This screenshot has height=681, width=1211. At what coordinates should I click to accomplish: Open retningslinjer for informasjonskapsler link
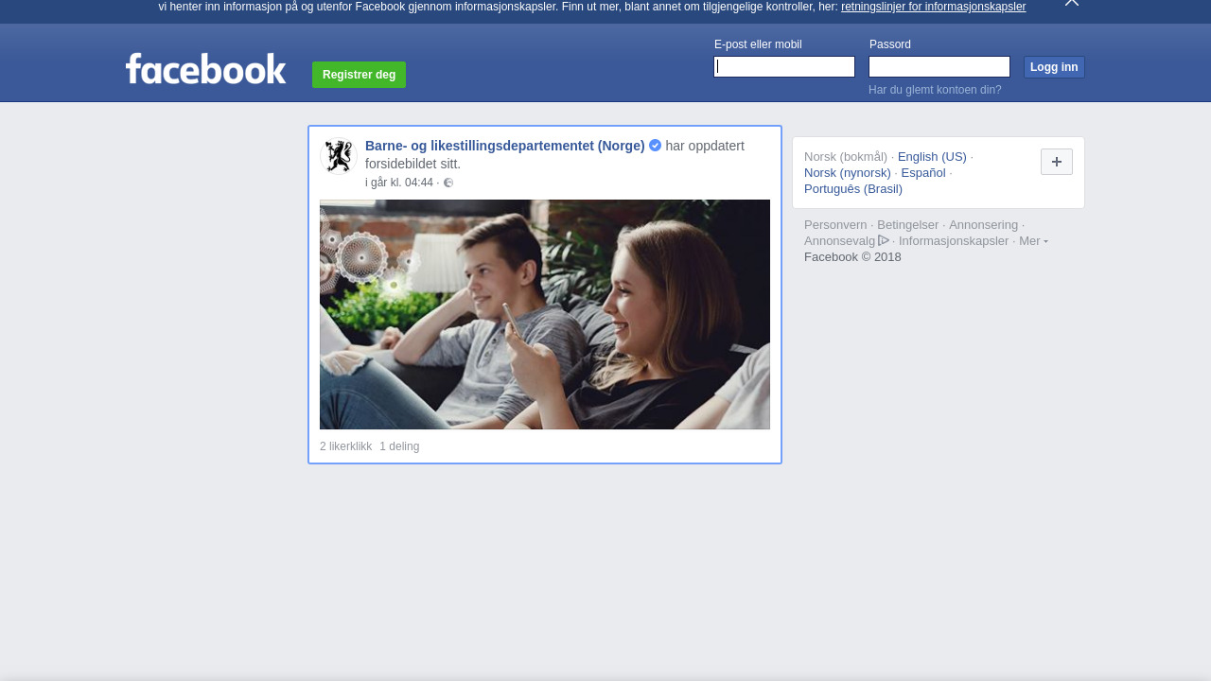(933, 7)
